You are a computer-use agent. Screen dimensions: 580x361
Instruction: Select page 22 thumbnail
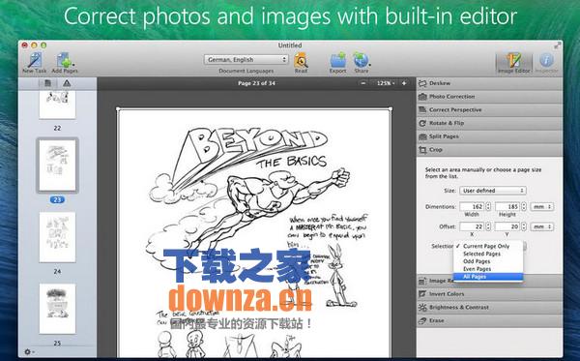[x=57, y=105]
